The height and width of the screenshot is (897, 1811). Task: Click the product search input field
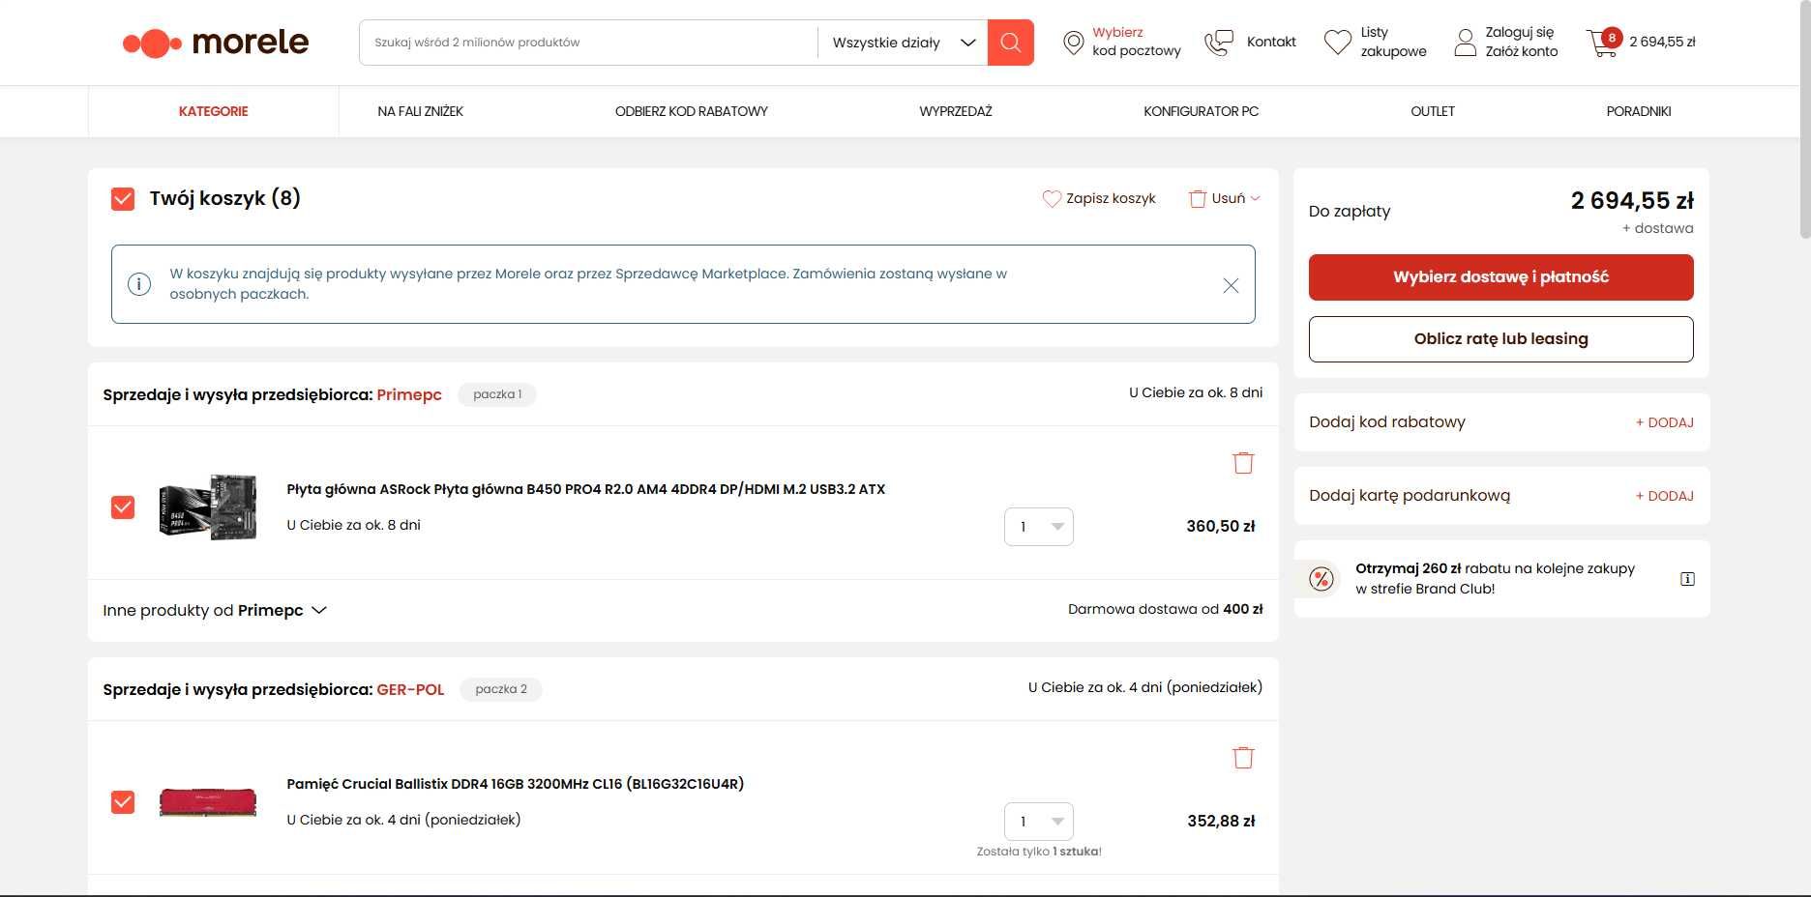tap(588, 43)
